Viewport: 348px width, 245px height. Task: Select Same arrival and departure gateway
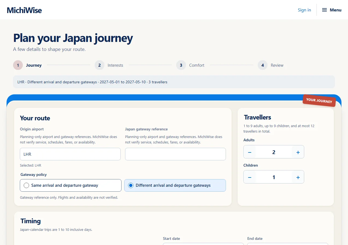[71, 185]
